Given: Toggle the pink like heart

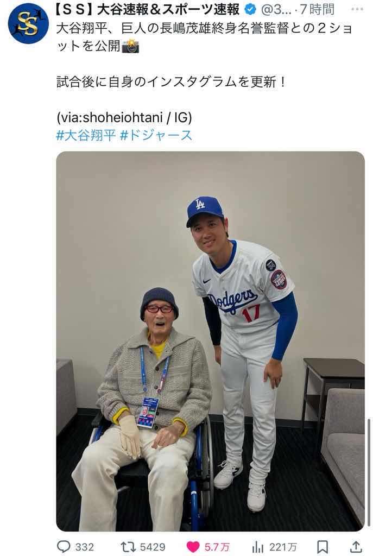Looking at the screenshot, I should 193,546.
